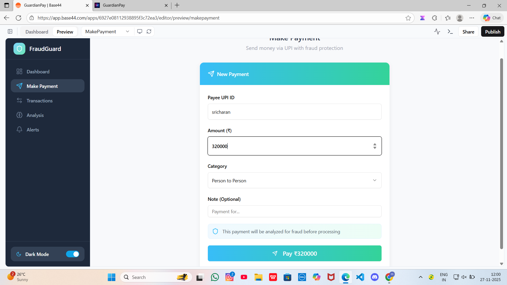Open Make Payment from the sidebar
Screen dimensions: 507x285
click(42, 86)
